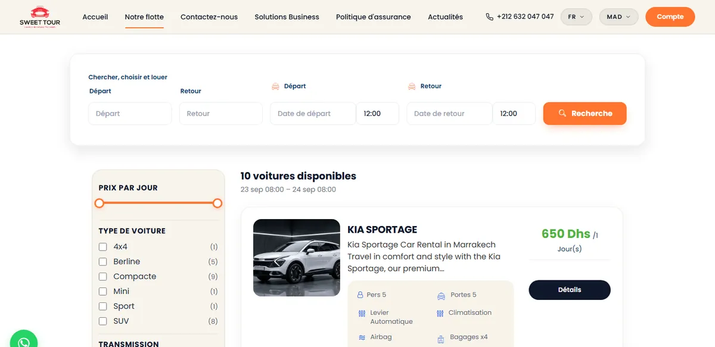This screenshot has width=715, height=347.
Task: Open Contactez-nous menu link
Action: click(x=209, y=17)
